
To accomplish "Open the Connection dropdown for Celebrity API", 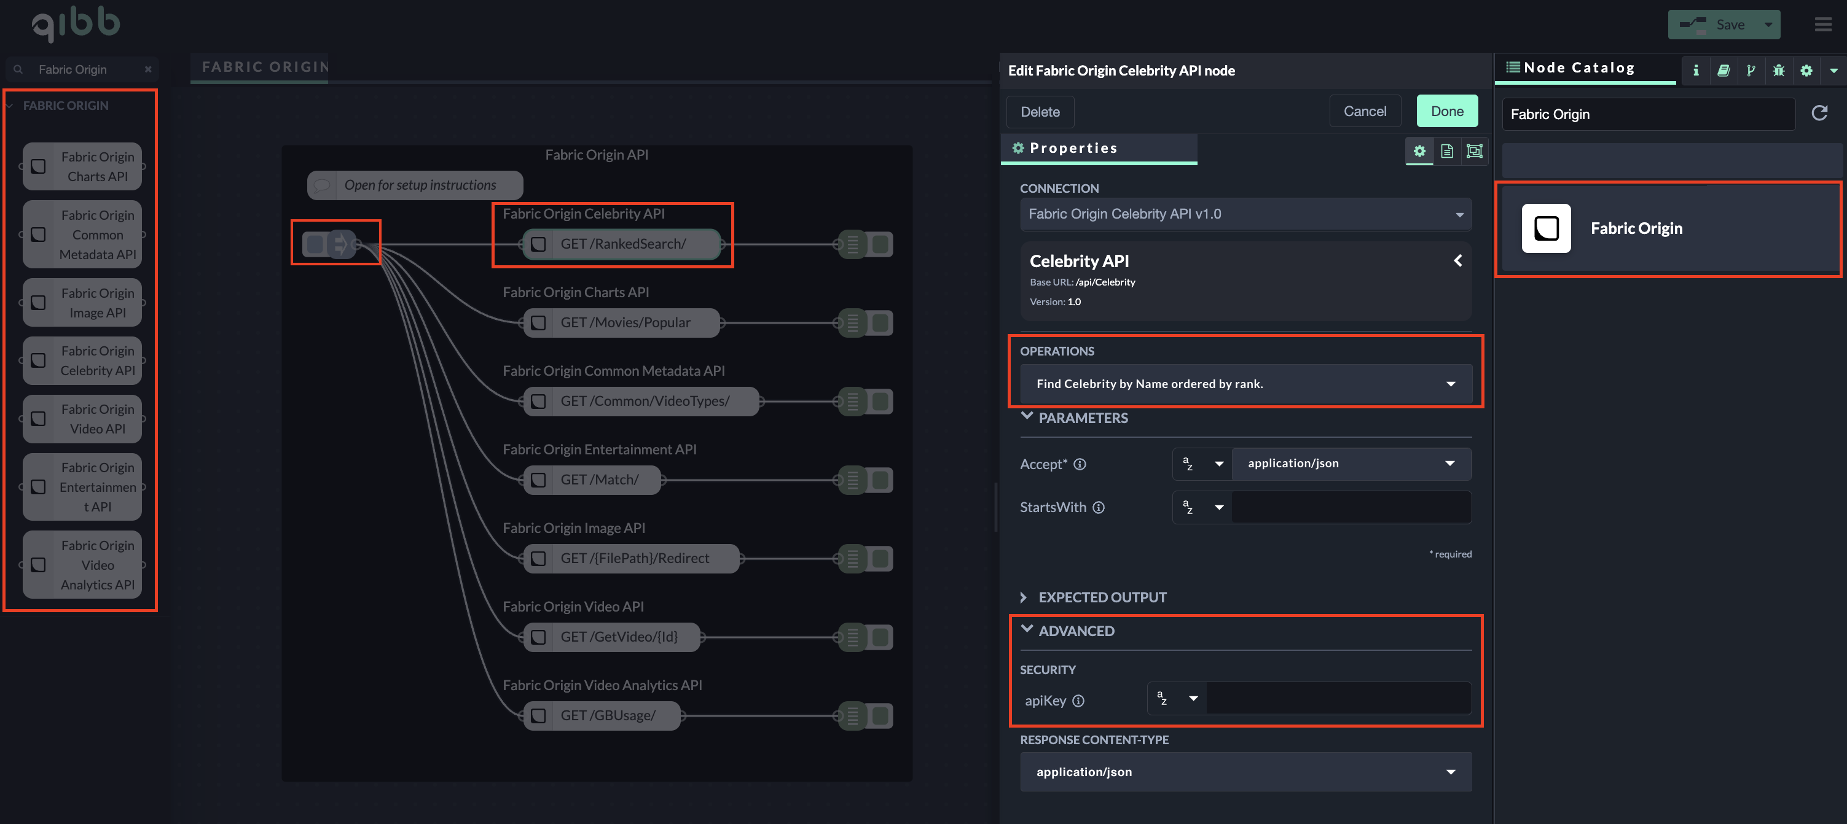I will 1245,214.
